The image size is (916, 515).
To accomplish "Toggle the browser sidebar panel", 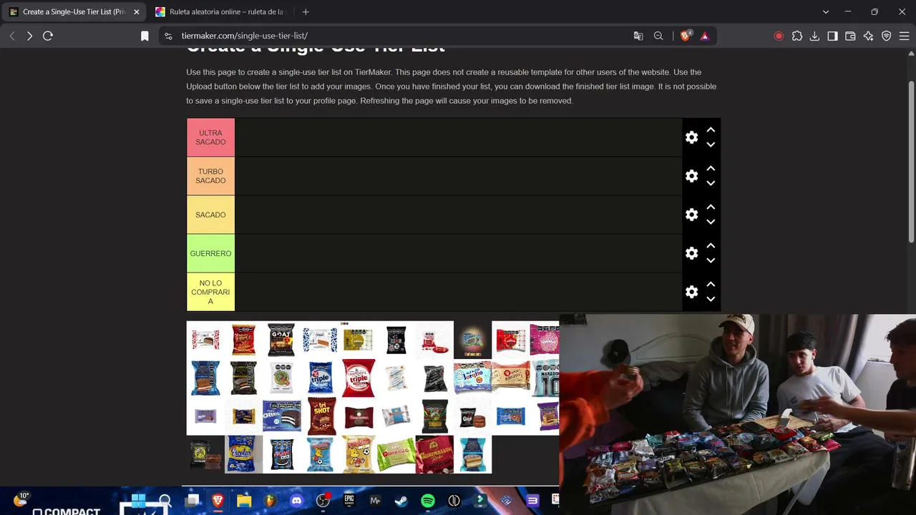I will 832,36.
